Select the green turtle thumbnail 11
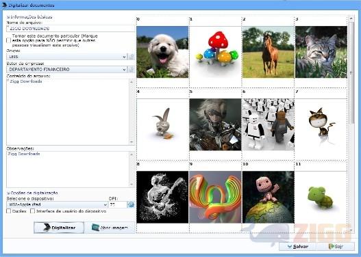Viewport: 361px width, 257px height. pyautogui.click(x=321, y=197)
